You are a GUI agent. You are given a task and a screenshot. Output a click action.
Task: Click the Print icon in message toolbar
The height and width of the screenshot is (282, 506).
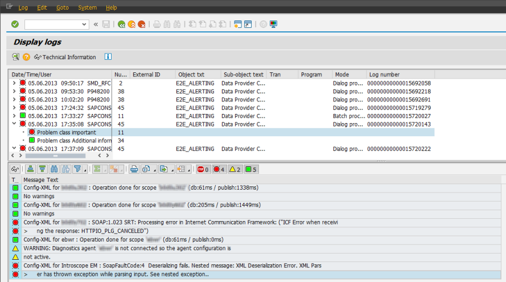[134, 169]
